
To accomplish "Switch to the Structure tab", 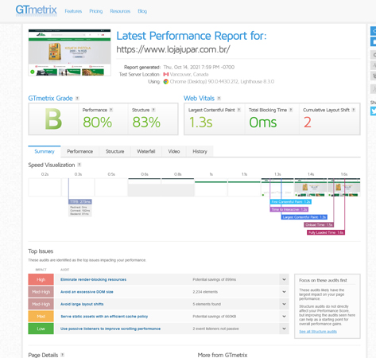I will tap(114, 151).
